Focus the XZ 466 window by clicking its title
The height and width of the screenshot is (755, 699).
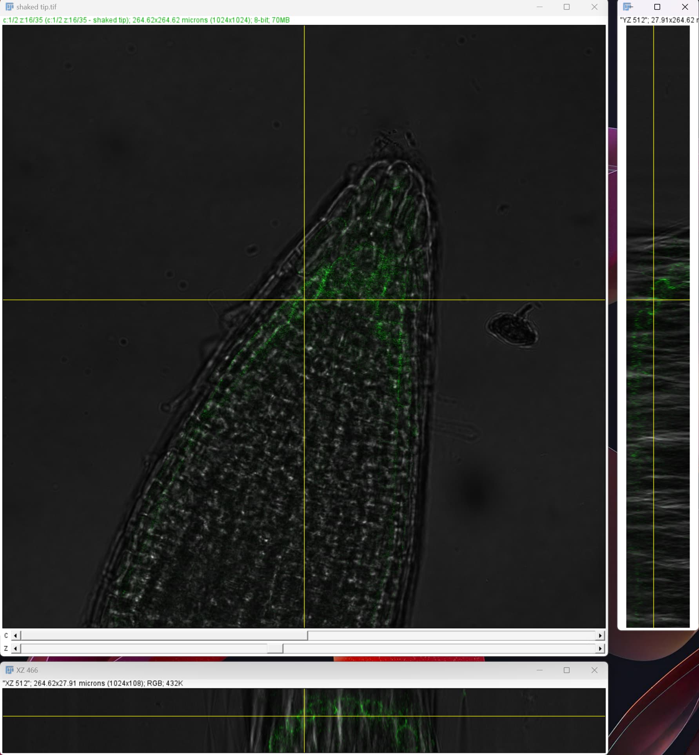27,670
